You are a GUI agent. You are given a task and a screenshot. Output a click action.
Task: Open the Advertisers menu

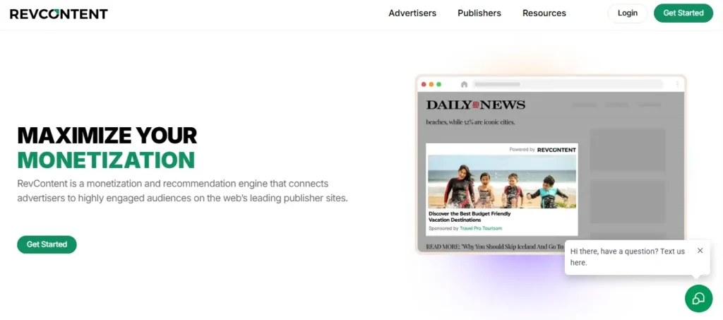tap(412, 13)
